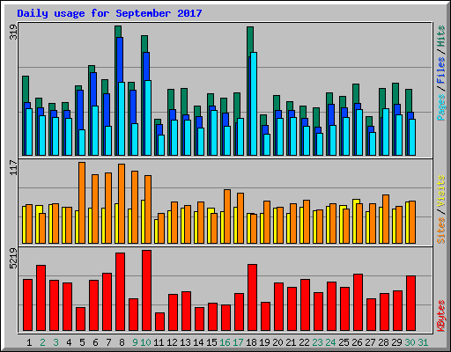
Task: Click the red KBytes bar for day 10
Action: pyautogui.click(x=146, y=290)
